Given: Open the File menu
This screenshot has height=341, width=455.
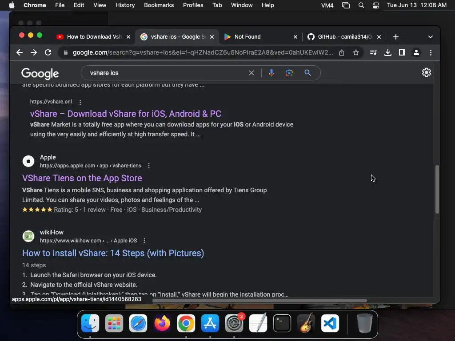Looking at the screenshot, I should [60, 5].
